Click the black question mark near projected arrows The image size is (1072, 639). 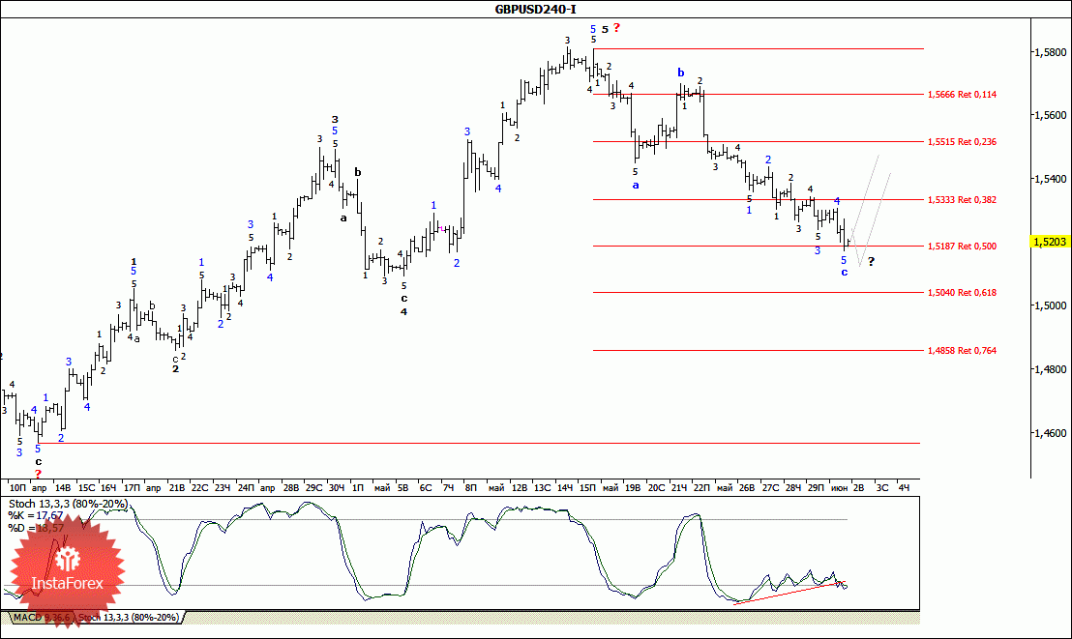tap(871, 261)
